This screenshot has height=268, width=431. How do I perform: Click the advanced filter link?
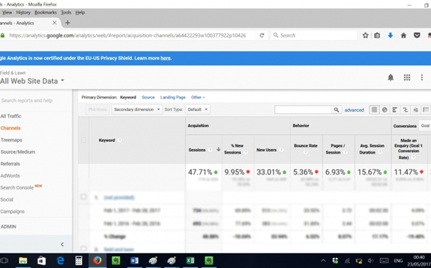click(x=354, y=110)
